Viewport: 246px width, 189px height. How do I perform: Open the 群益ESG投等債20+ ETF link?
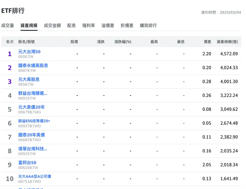coord(34,121)
